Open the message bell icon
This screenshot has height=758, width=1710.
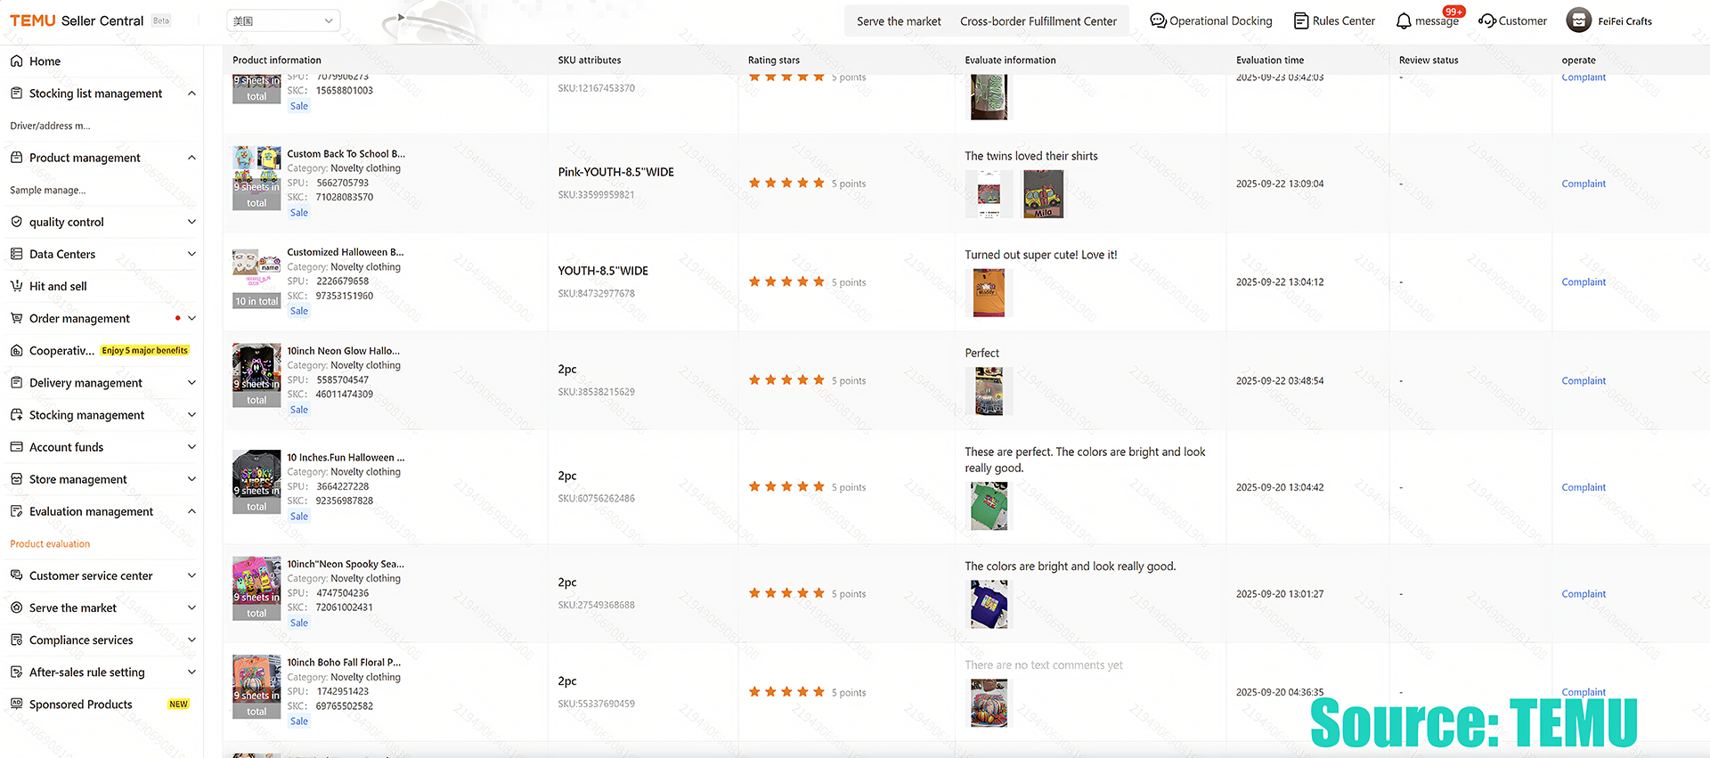[x=1404, y=21]
